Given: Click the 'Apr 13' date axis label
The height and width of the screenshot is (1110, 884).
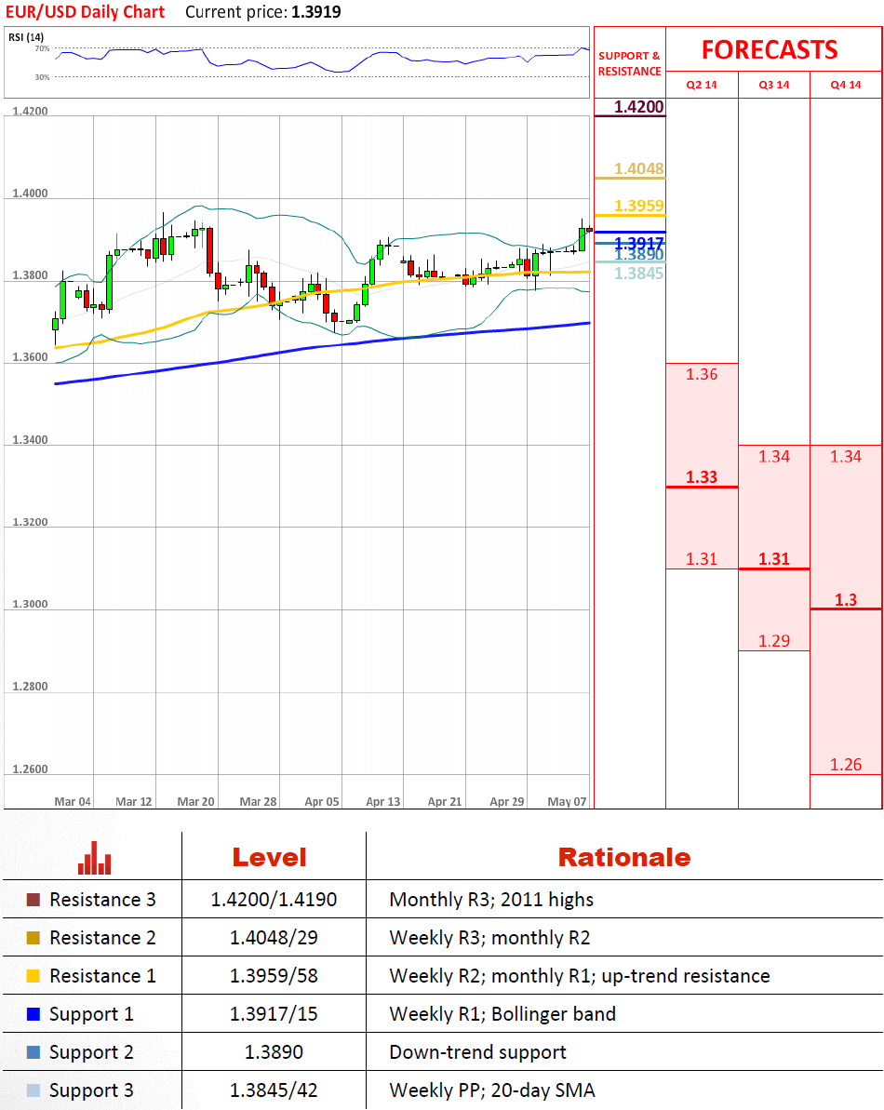Looking at the screenshot, I should 382,801.
